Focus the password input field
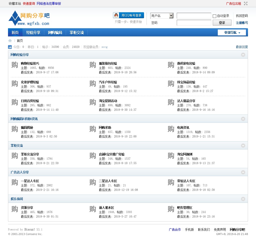The image size is (256, 249). [194, 23]
